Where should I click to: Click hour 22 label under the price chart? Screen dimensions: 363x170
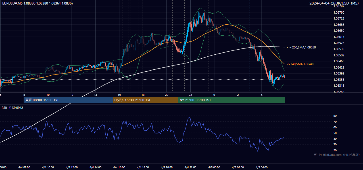(x=190, y=95)
